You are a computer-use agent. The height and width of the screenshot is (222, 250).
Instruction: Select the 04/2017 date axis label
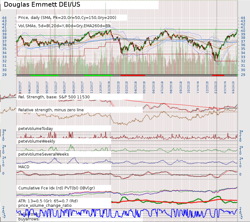click(x=29, y=87)
